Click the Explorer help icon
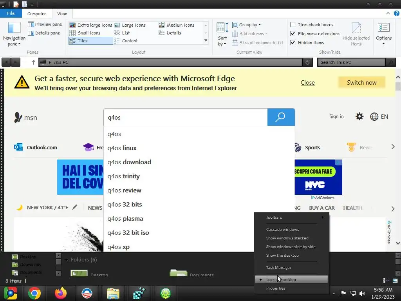 (x=396, y=13)
